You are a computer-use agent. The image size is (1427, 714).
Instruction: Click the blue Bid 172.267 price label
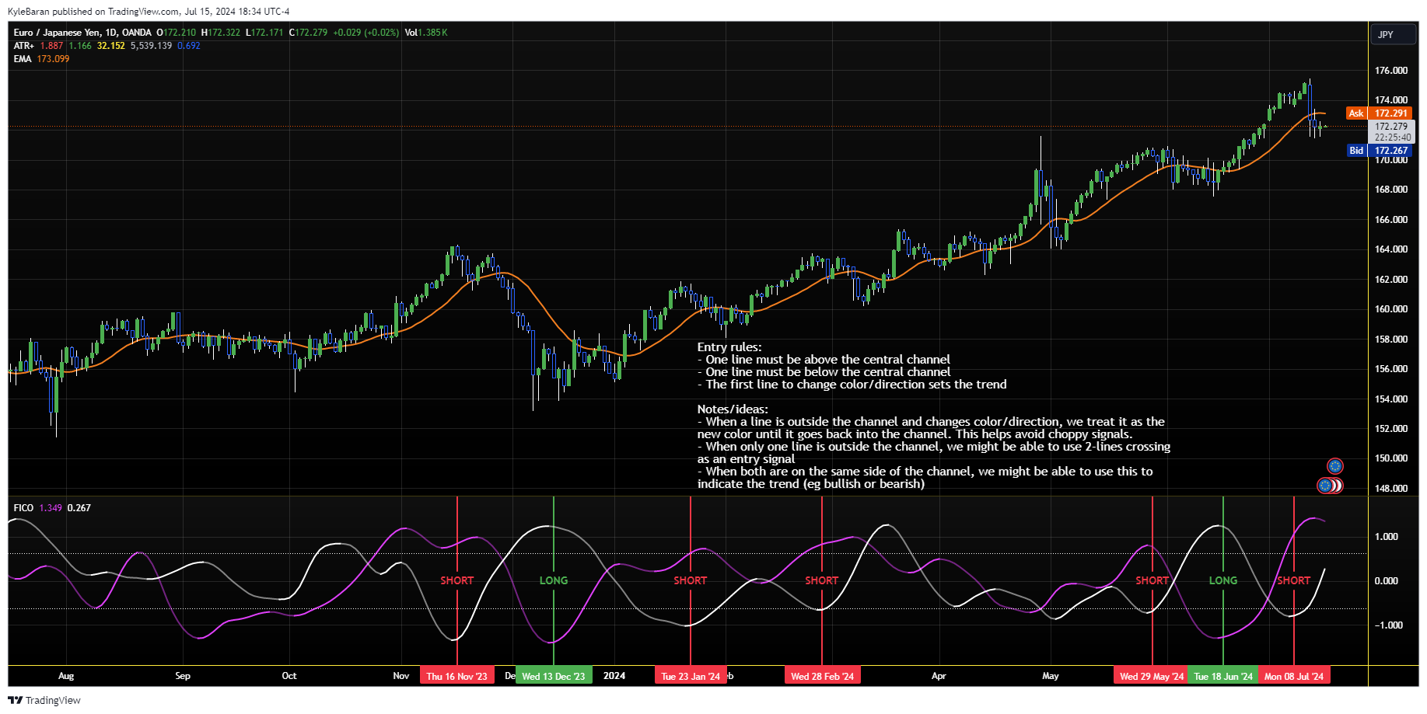(1379, 151)
